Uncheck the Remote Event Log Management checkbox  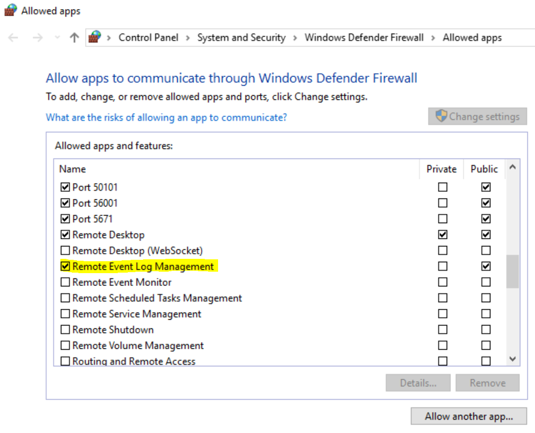[65, 266]
